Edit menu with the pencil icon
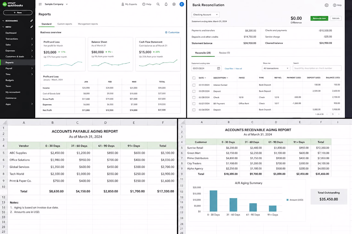 pyautogui.click(x=32, y=26)
